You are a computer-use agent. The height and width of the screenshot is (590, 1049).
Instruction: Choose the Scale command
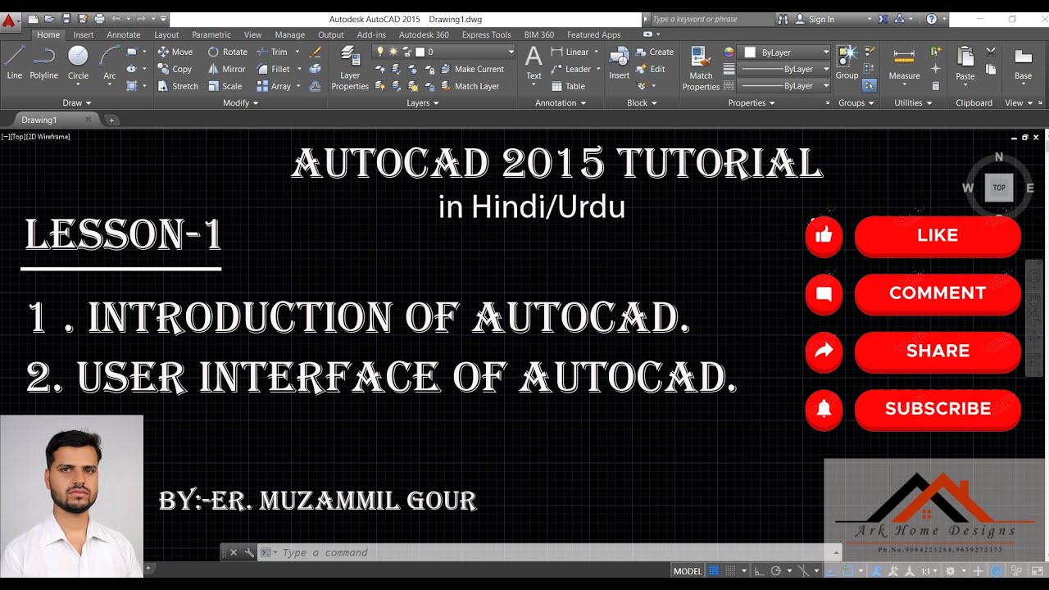(x=225, y=86)
